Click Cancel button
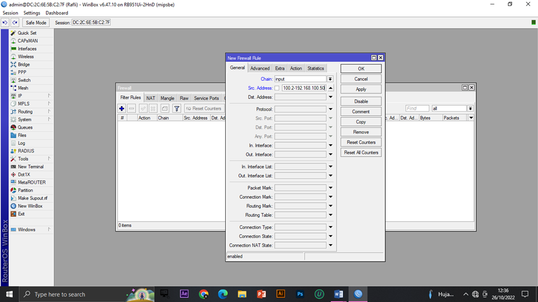Viewport: 538px width, 302px height. tap(361, 79)
